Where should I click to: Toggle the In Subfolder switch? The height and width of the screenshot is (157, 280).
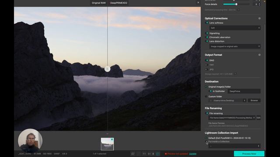click(210, 91)
